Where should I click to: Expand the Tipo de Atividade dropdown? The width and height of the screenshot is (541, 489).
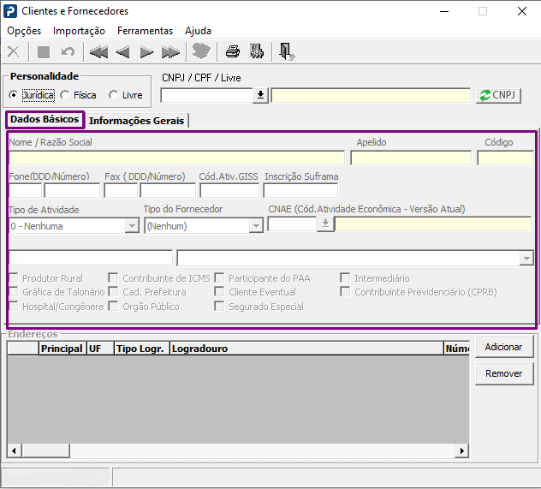[132, 226]
